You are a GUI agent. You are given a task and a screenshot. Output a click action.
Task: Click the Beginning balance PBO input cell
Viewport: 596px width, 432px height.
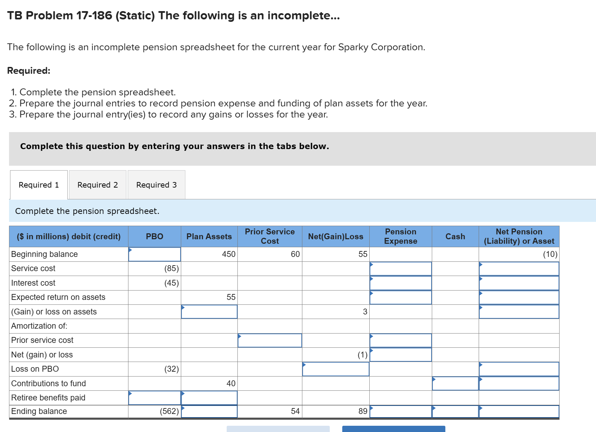click(155, 254)
